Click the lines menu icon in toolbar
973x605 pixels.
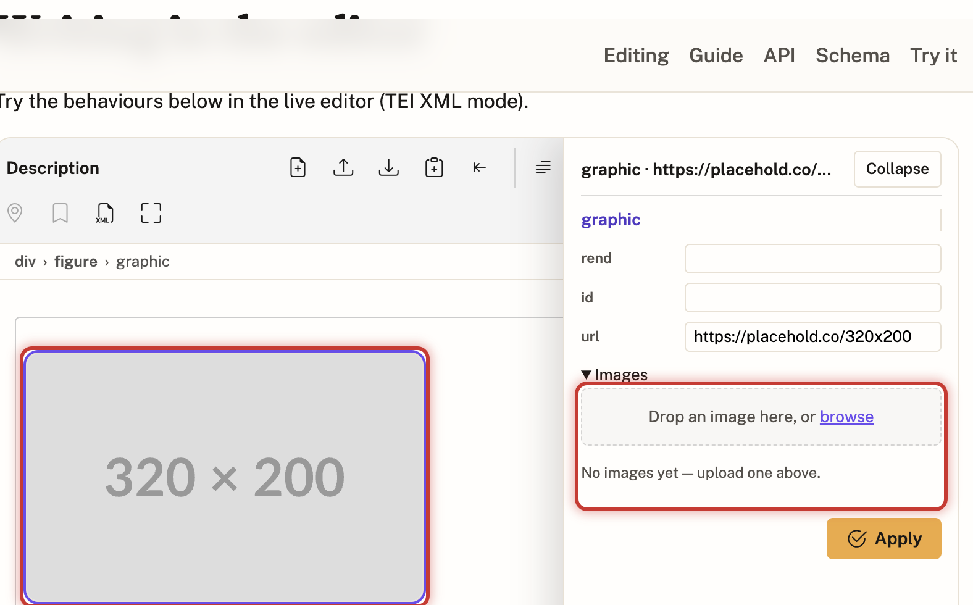point(543,167)
